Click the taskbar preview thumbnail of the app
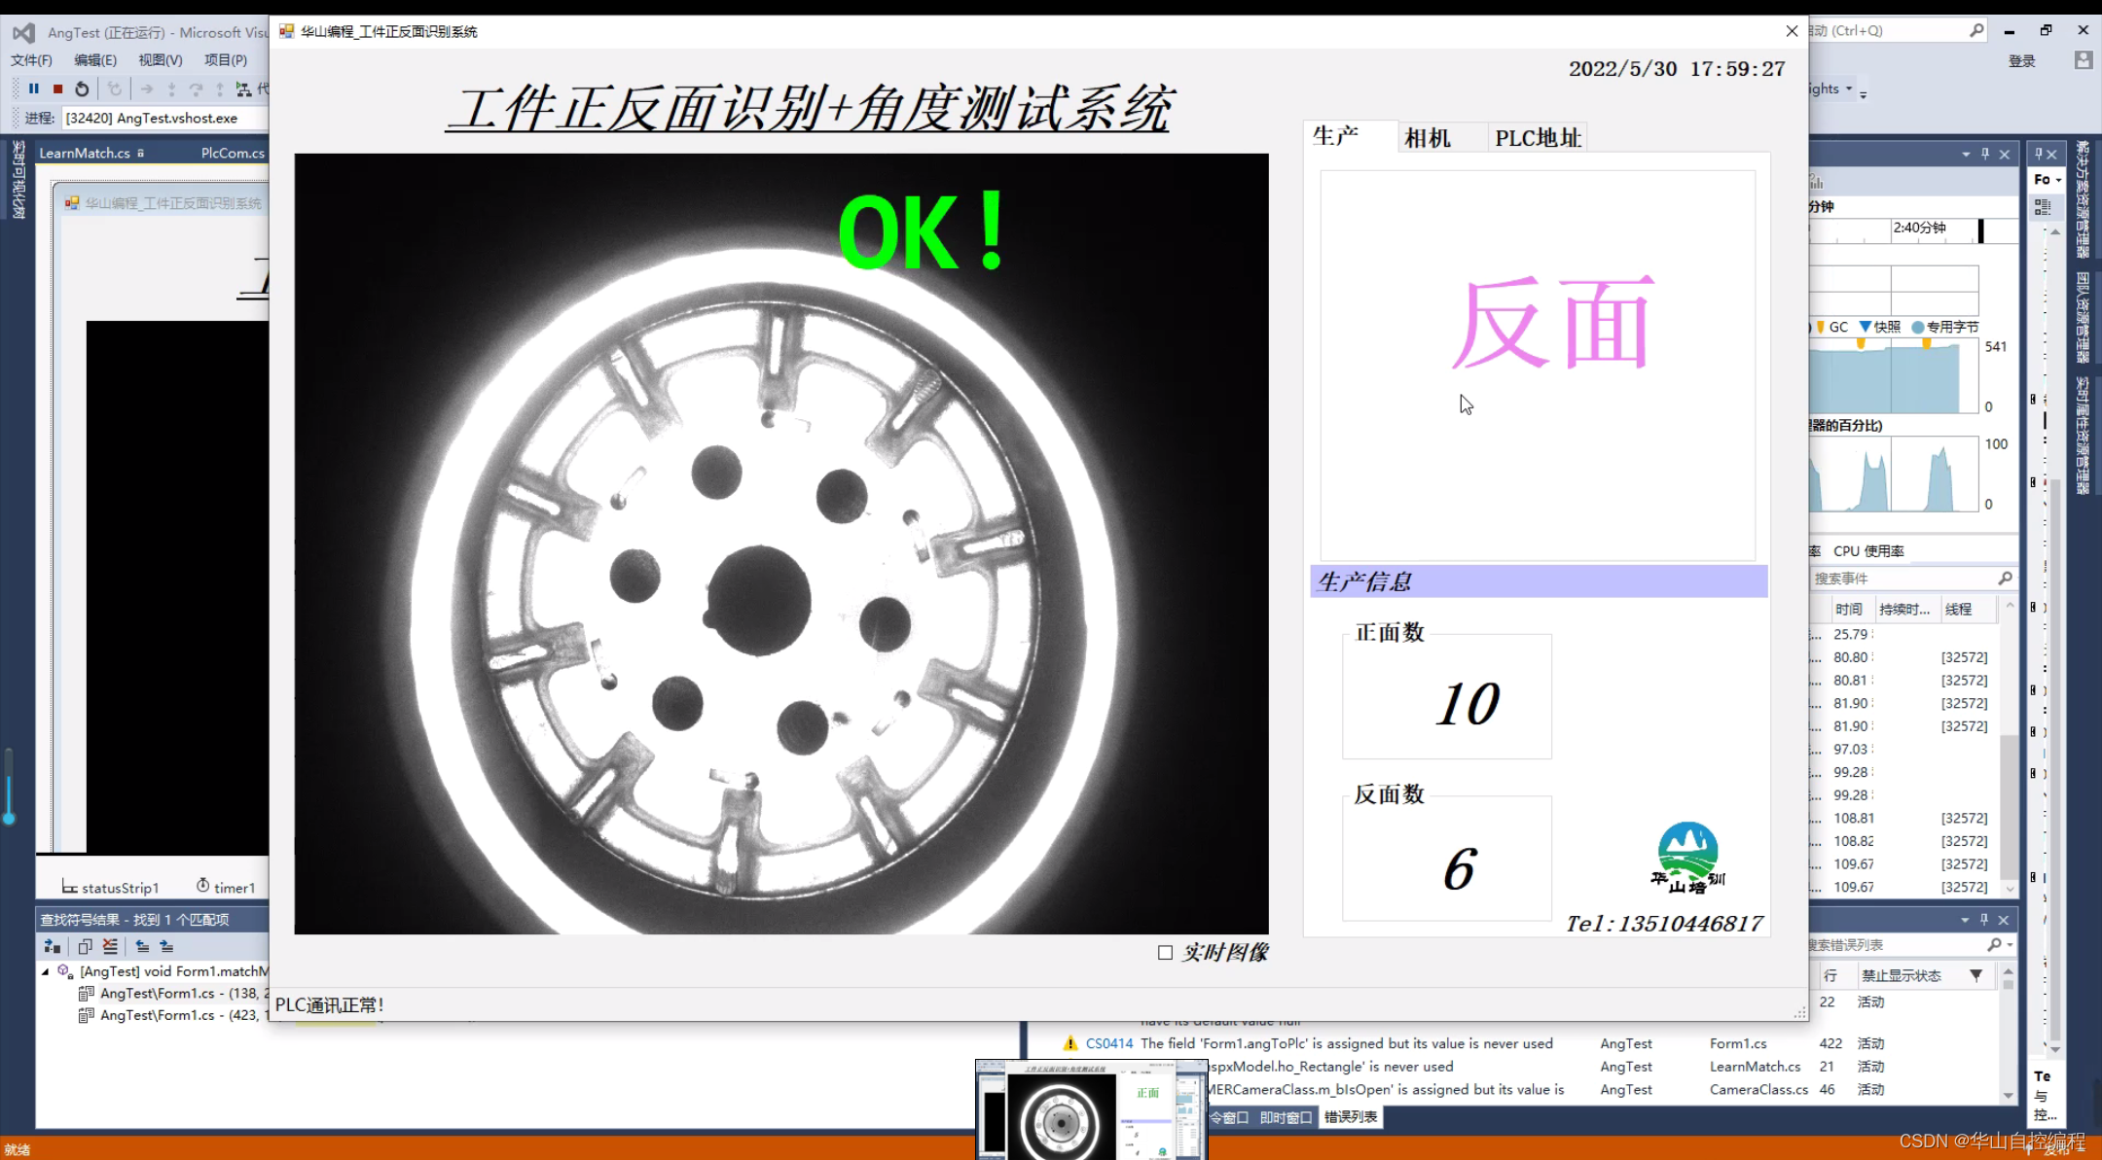This screenshot has width=2102, height=1160. (1091, 1110)
